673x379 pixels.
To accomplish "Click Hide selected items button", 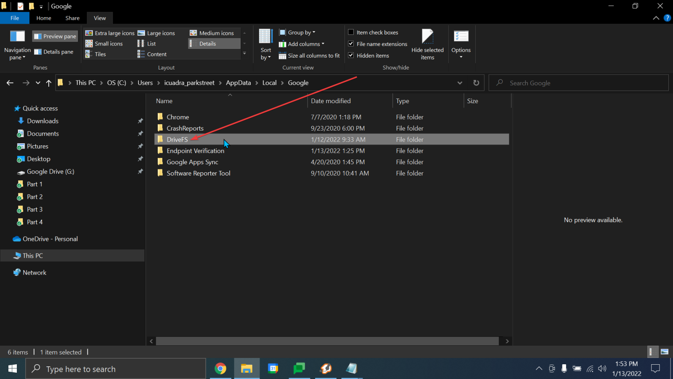I will (427, 45).
